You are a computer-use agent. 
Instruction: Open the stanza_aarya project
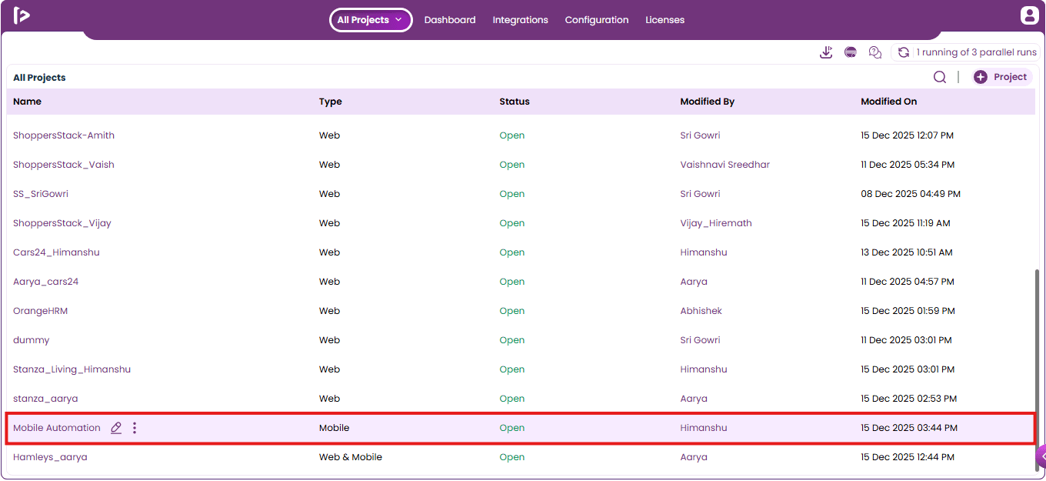coord(45,399)
